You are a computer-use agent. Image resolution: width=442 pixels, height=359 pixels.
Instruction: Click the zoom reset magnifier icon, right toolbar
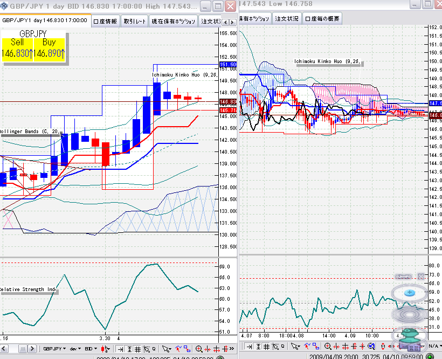(x=372, y=346)
